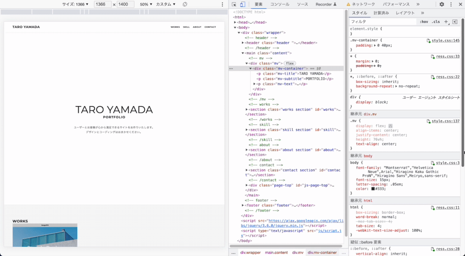Screen dimensions: 465x256
Task: Open the ress.css:11 source link
Action: click(x=447, y=207)
